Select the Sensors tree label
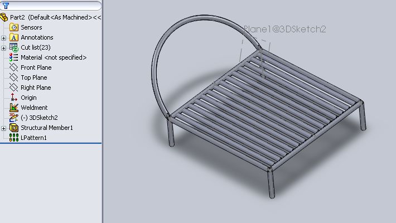 tap(31, 27)
